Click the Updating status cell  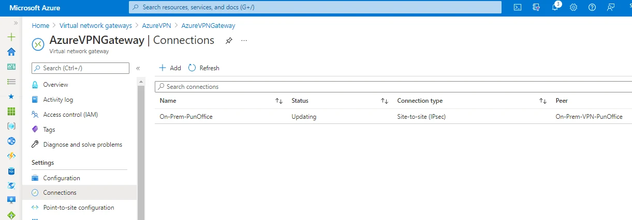coord(304,117)
